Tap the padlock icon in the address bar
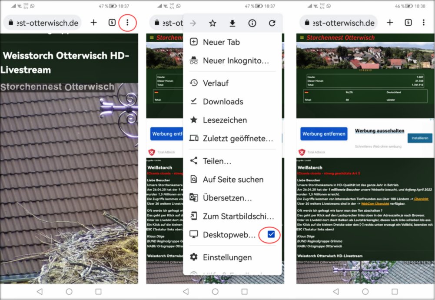435x300 pixels. [x=12, y=23]
